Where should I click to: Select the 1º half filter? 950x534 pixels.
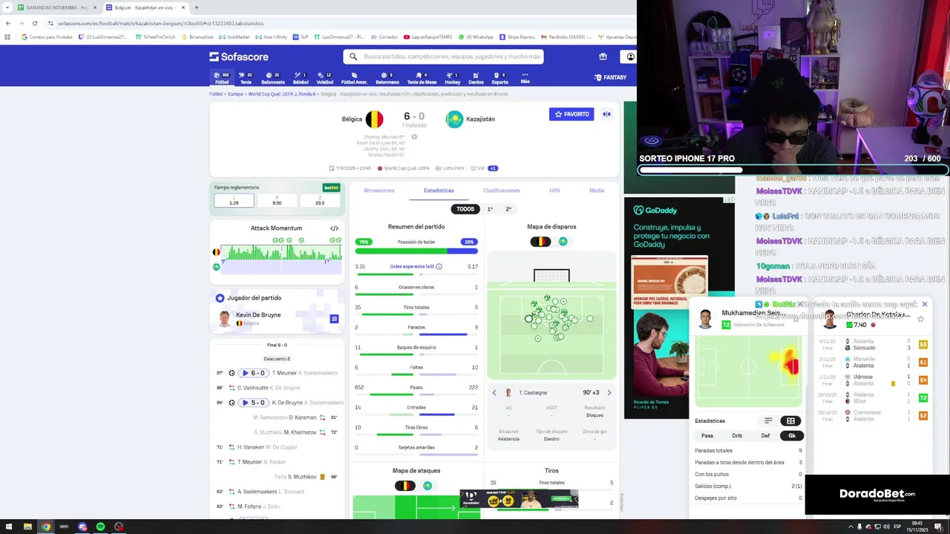[x=490, y=209]
